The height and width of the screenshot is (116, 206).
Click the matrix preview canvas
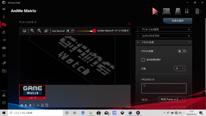click(75, 60)
